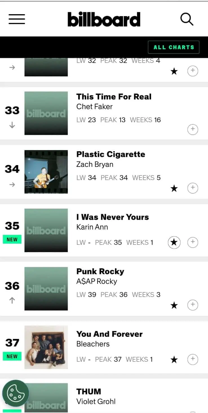
Task: Open the Chet Faker artist name
Action: click(94, 107)
